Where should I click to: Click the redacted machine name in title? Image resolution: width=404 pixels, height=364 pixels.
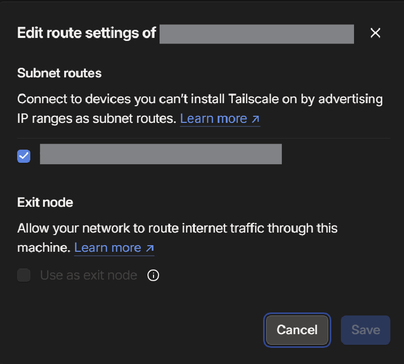tap(257, 34)
